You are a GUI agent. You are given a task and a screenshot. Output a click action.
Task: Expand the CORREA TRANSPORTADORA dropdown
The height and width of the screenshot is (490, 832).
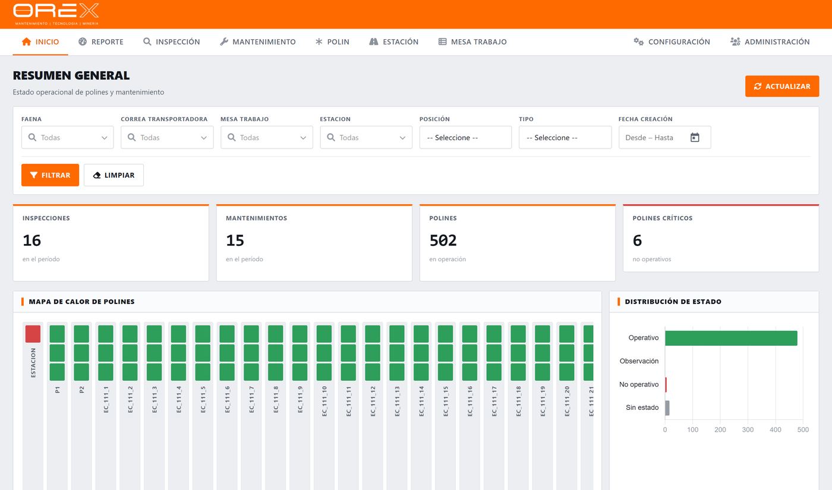(x=167, y=137)
